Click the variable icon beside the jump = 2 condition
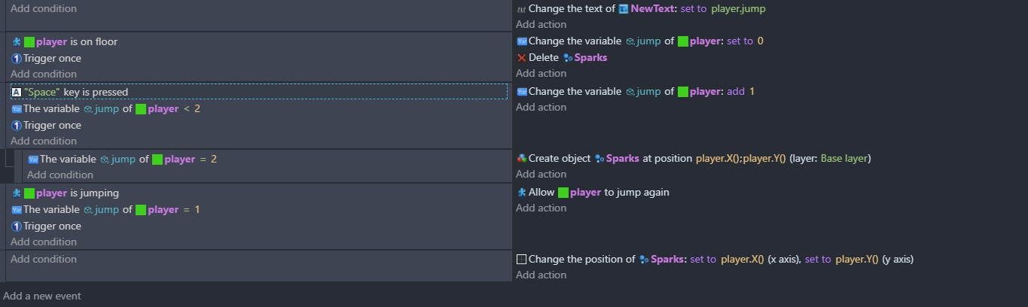 coord(33,160)
